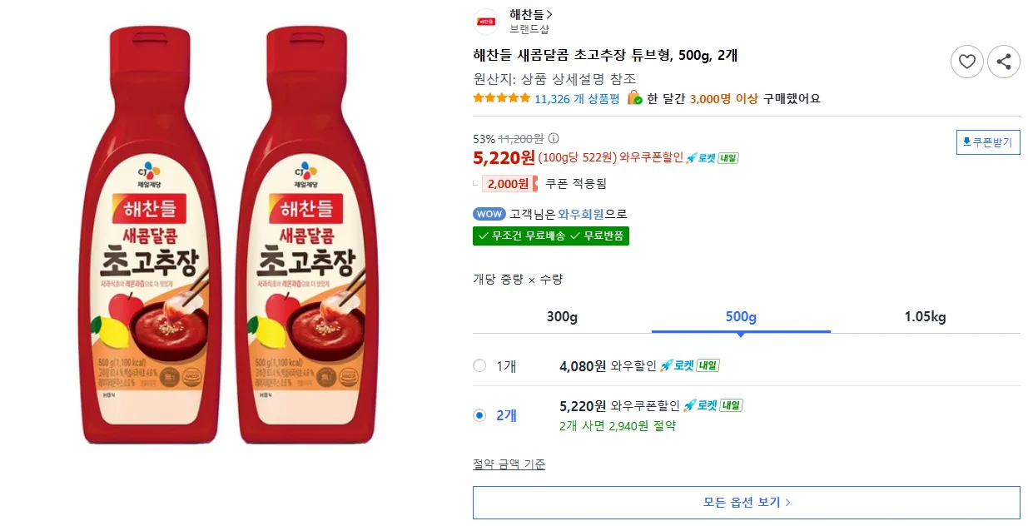The image size is (1028, 526).
Task: Click the WOW membership badge
Action: [x=489, y=214]
